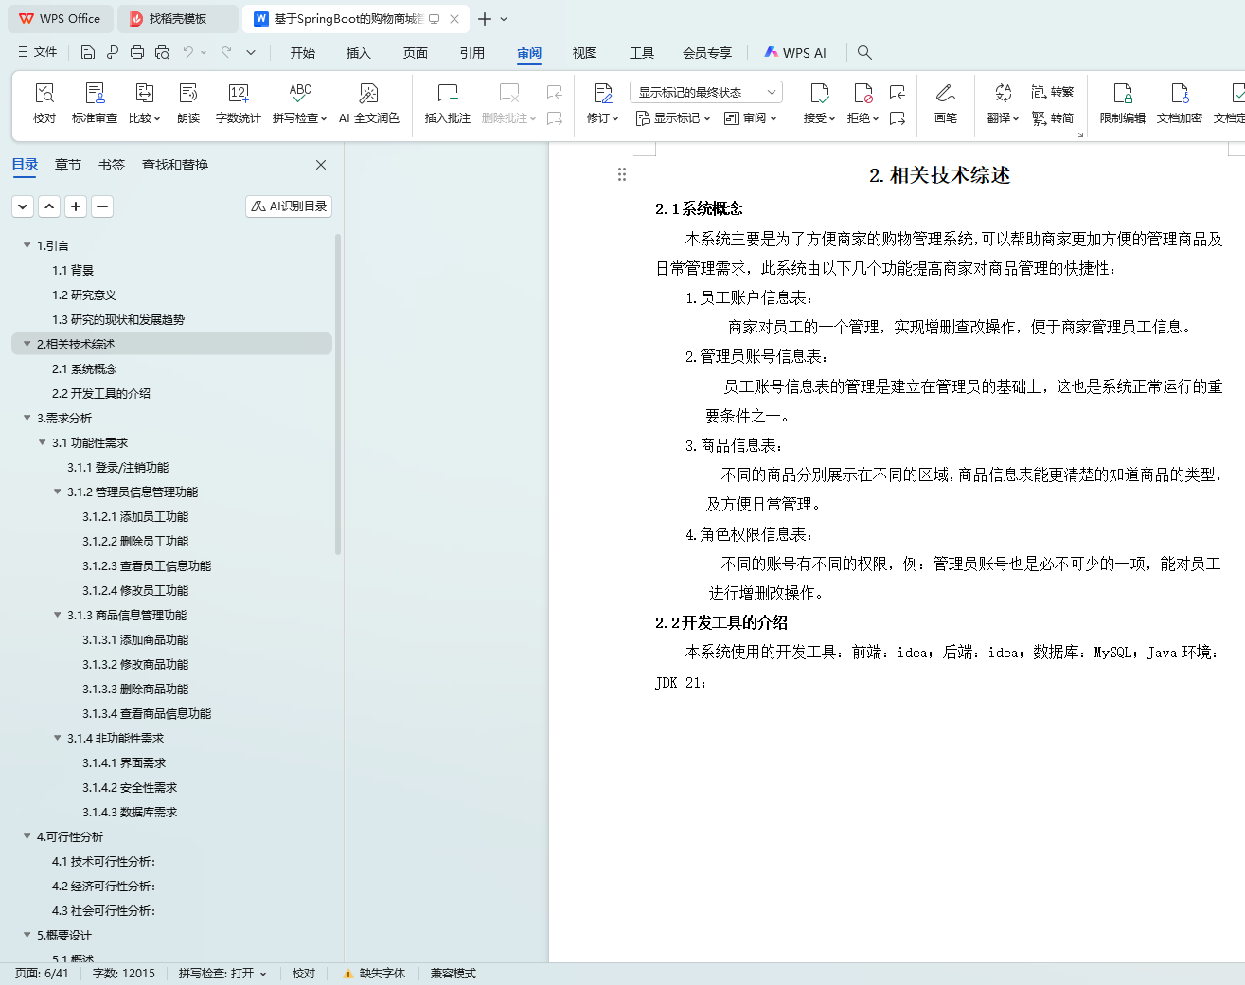
Task: Click the 接受 accept changes button
Action: [x=820, y=102]
